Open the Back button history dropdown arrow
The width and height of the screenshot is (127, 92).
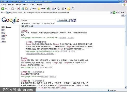click(9, 9)
